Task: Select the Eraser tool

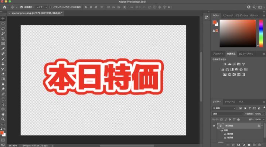Action: (3, 74)
